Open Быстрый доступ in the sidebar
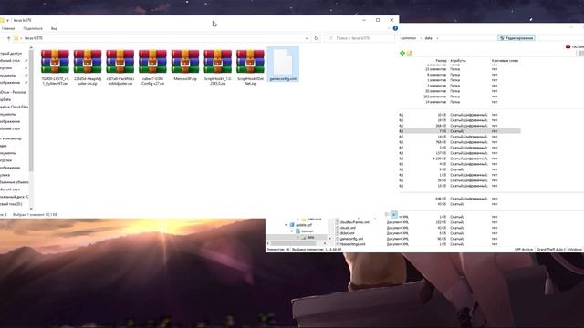Viewport: 584px width, 328px height. [11, 54]
